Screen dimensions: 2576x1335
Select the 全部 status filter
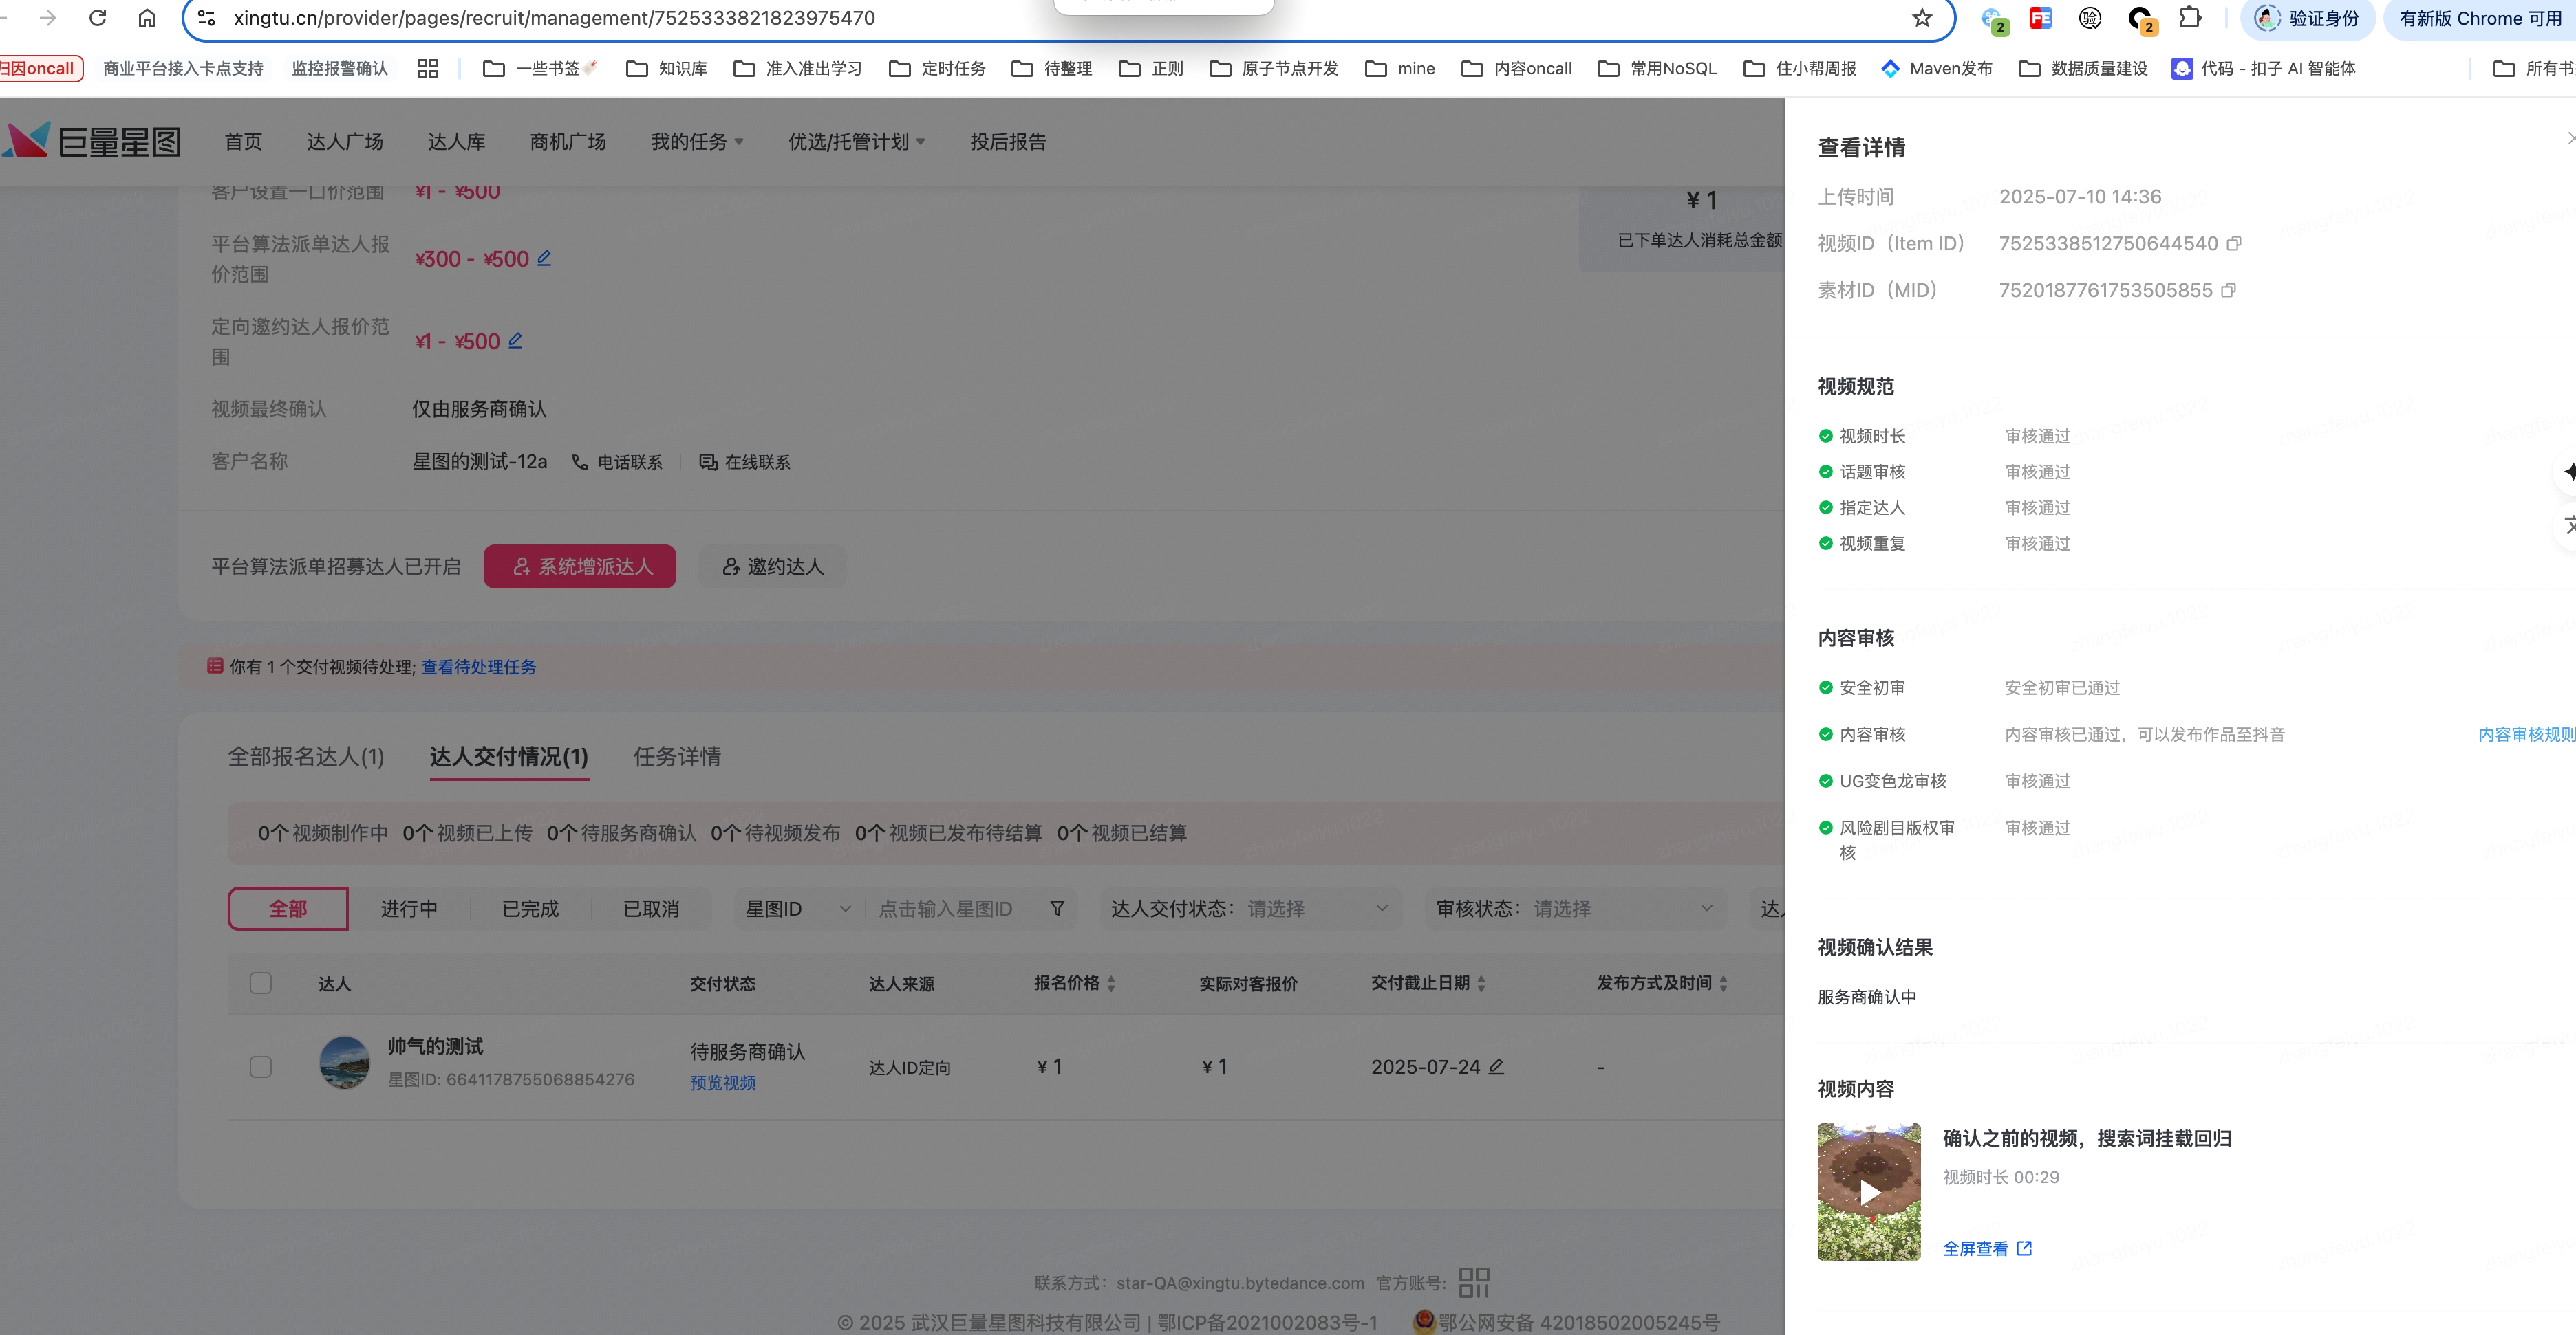[288, 908]
